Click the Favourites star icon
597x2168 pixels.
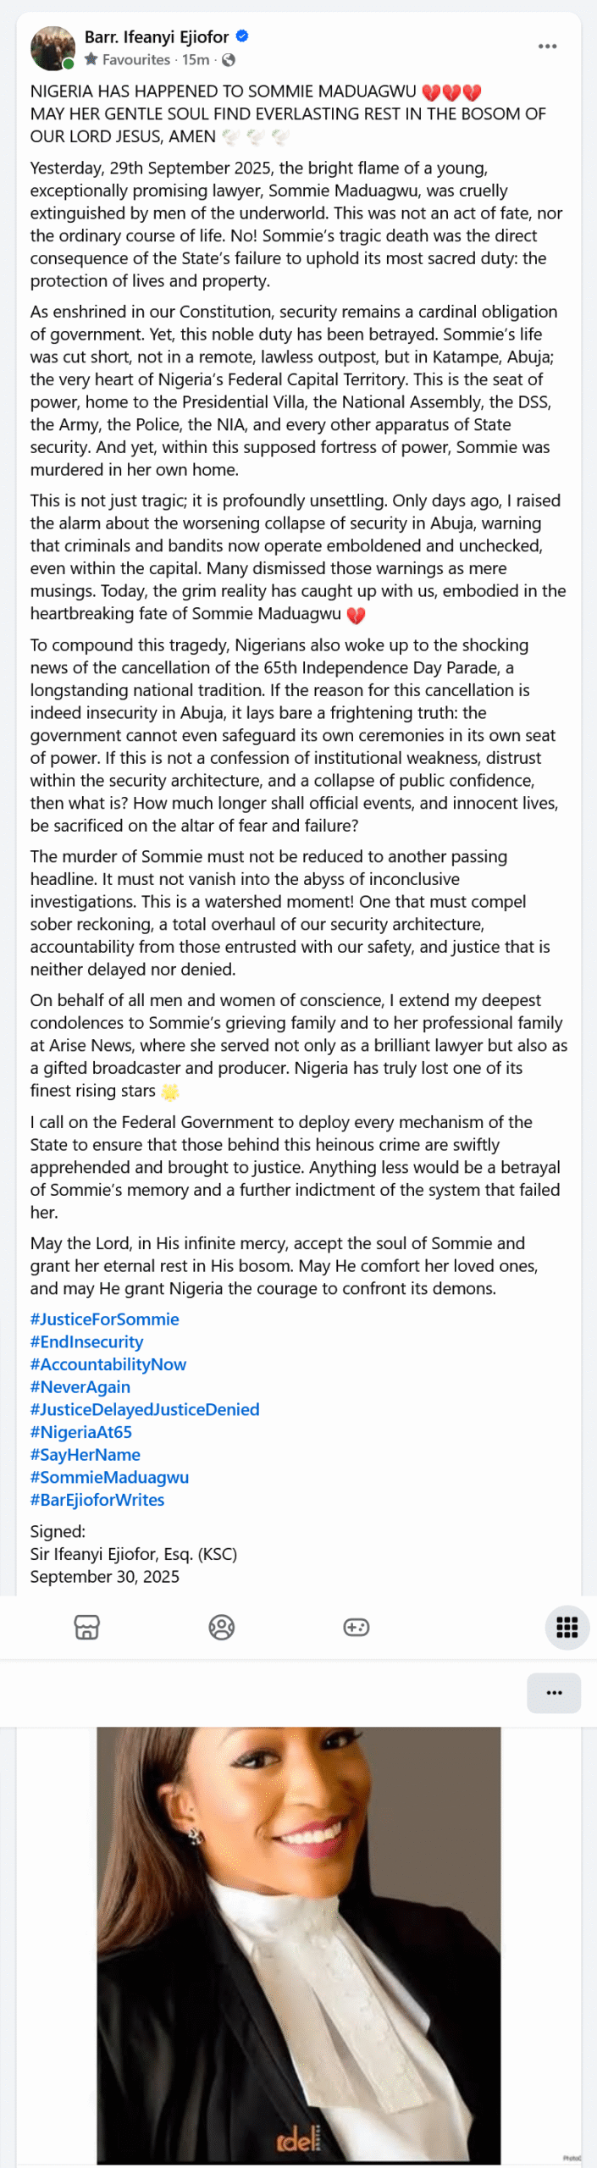pyautogui.click(x=91, y=60)
